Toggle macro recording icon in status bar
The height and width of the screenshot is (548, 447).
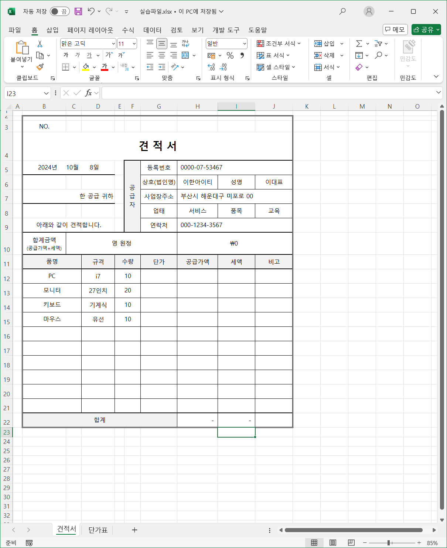(x=29, y=543)
